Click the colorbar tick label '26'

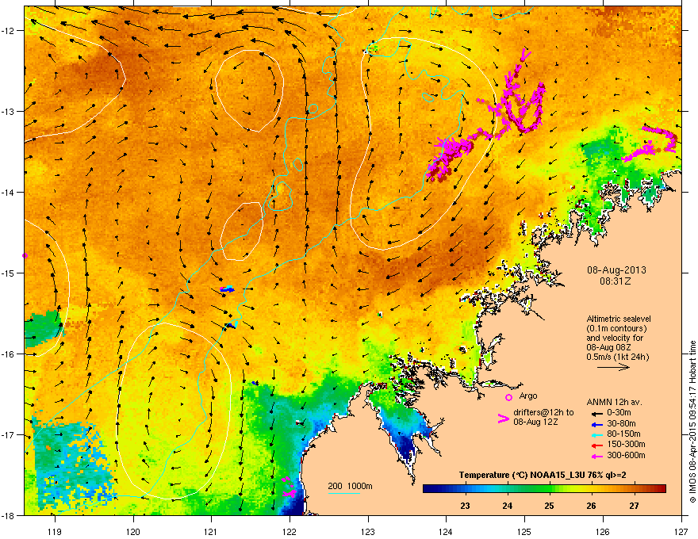(592, 506)
